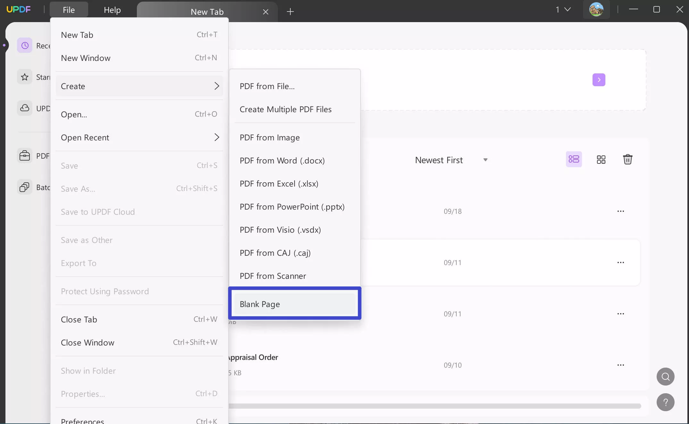Choose New Window menu item
The image size is (689, 424).
pyautogui.click(x=139, y=58)
